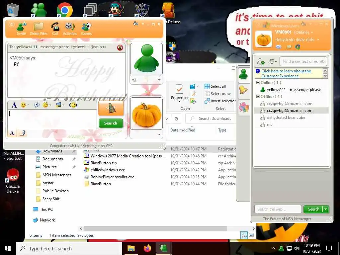Click the Firefox icon on the taskbar

[x=147, y=248]
